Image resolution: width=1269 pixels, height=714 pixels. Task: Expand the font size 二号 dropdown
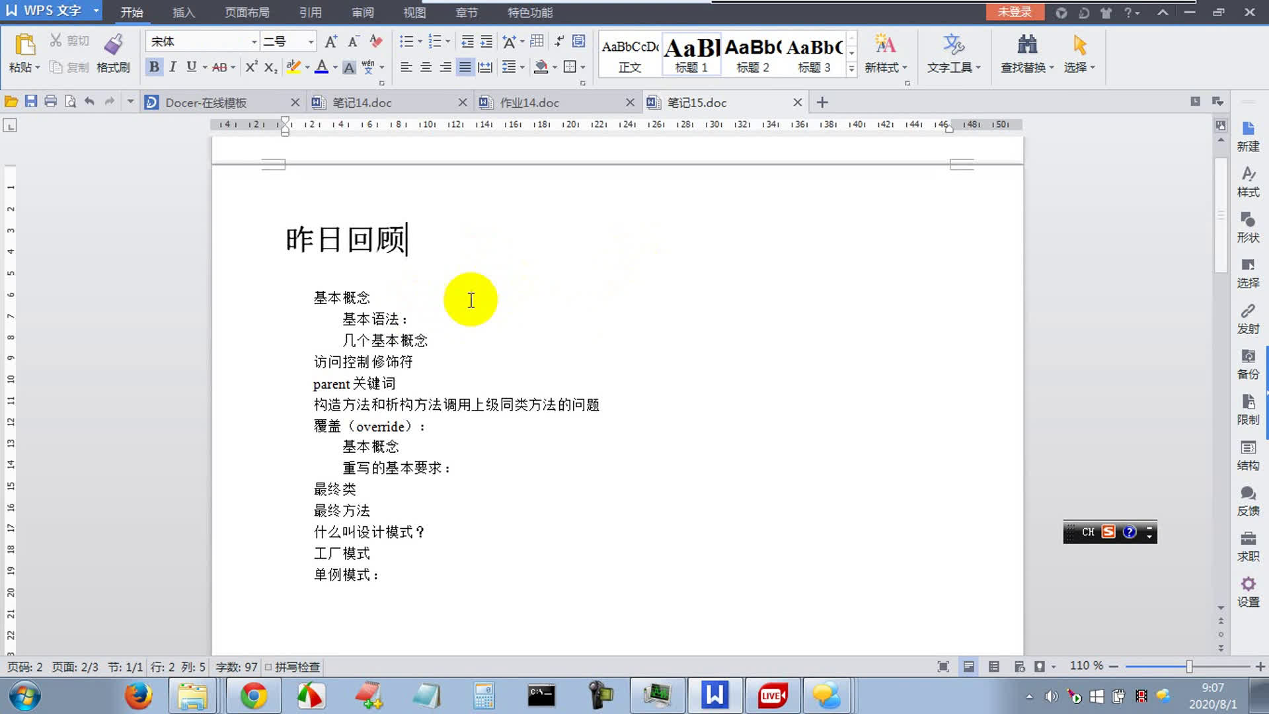click(x=311, y=42)
